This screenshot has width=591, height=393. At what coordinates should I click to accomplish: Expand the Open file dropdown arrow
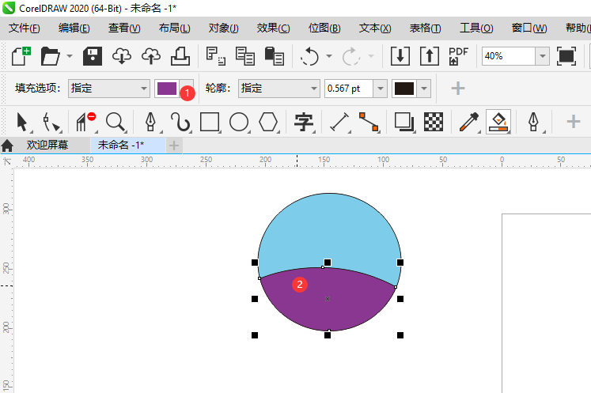70,56
